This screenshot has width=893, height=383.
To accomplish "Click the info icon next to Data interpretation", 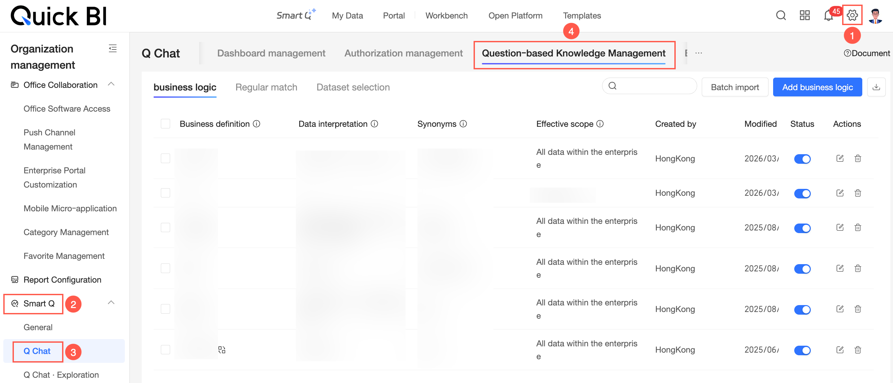I will [375, 124].
